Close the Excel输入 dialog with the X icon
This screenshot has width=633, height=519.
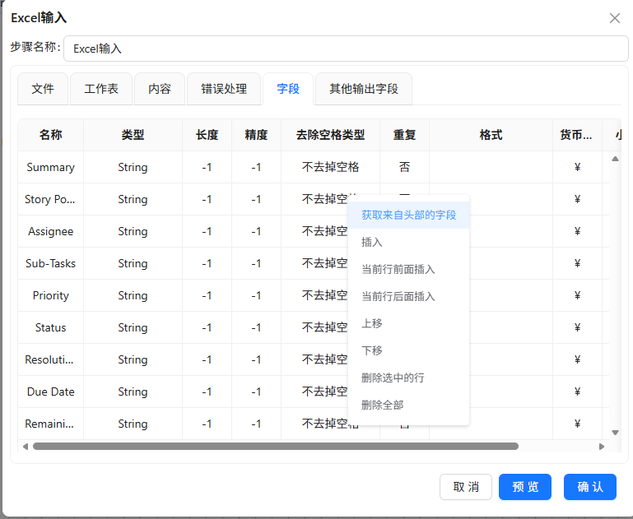(x=614, y=18)
